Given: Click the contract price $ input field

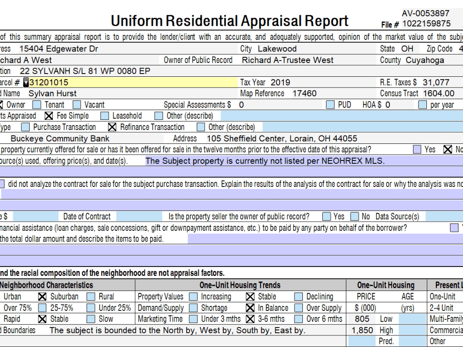Looking at the screenshot, I should tap(36, 217).
